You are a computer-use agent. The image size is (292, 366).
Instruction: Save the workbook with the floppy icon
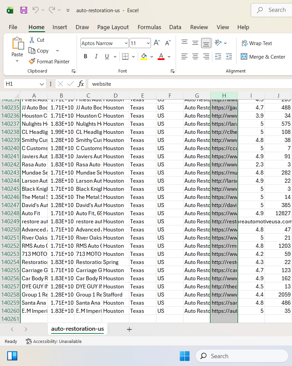click(x=24, y=10)
